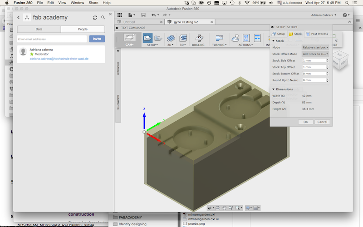363x227 pixels.
Task: Open Display Settings monitor icon
Action: point(247,208)
